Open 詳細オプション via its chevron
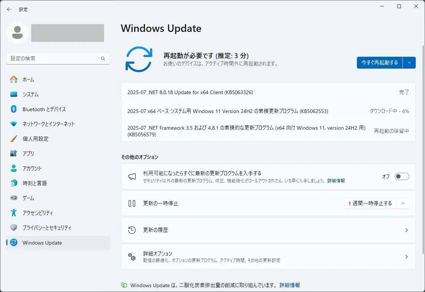This screenshot has height=292, width=425. coord(406,257)
